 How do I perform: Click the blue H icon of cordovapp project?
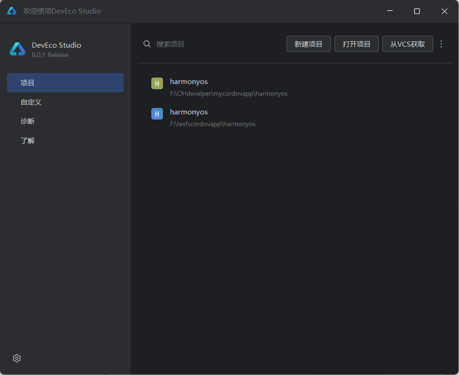(x=157, y=113)
